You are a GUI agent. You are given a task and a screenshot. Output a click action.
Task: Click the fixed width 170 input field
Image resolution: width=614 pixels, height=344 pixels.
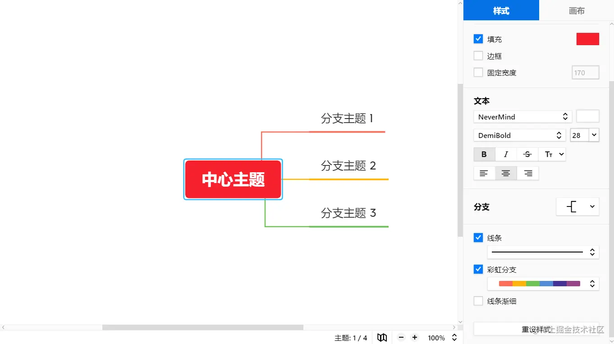[586, 73]
